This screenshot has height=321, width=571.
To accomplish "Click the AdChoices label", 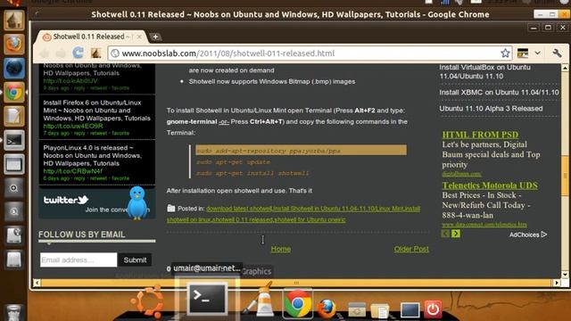I will (x=528, y=235).
